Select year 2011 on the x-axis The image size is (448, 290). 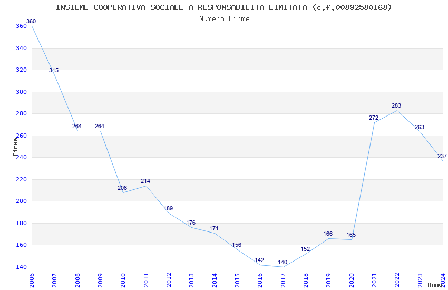pos(146,280)
